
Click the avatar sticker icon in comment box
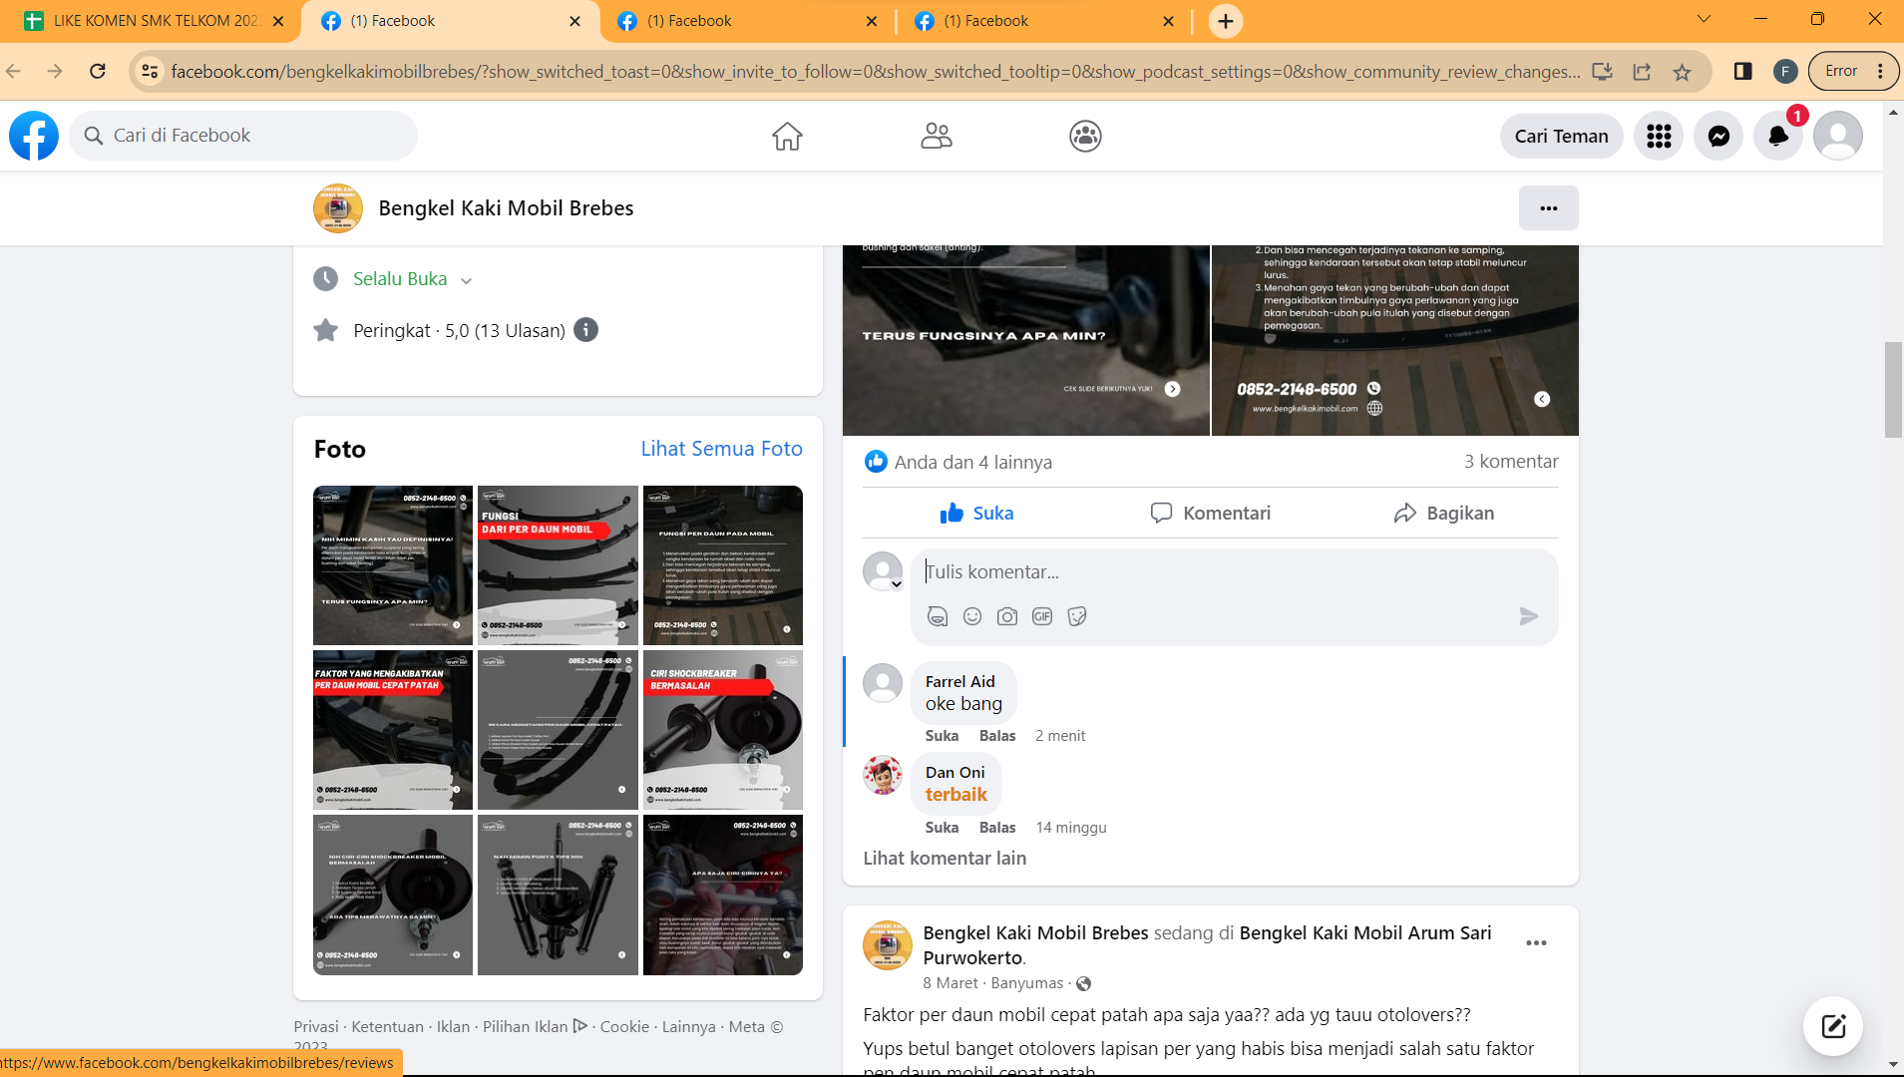pyautogui.click(x=938, y=616)
